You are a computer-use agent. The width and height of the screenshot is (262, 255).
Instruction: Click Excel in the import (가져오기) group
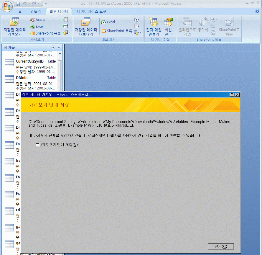(37, 27)
